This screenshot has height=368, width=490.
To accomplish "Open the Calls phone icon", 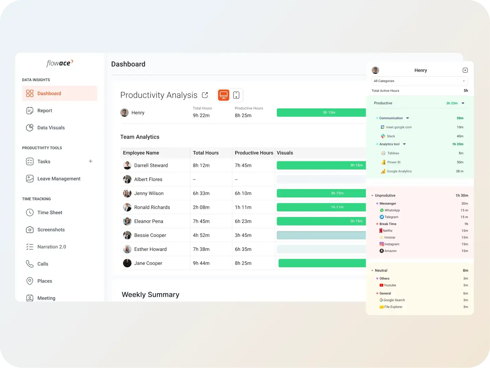I will point(30,264).
